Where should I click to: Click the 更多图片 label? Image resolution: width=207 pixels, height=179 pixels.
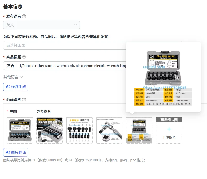click(44, 111)
